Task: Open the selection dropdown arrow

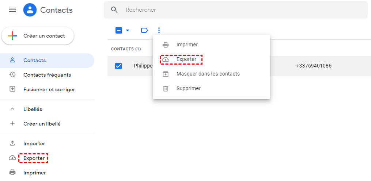Action: [128, 30]
